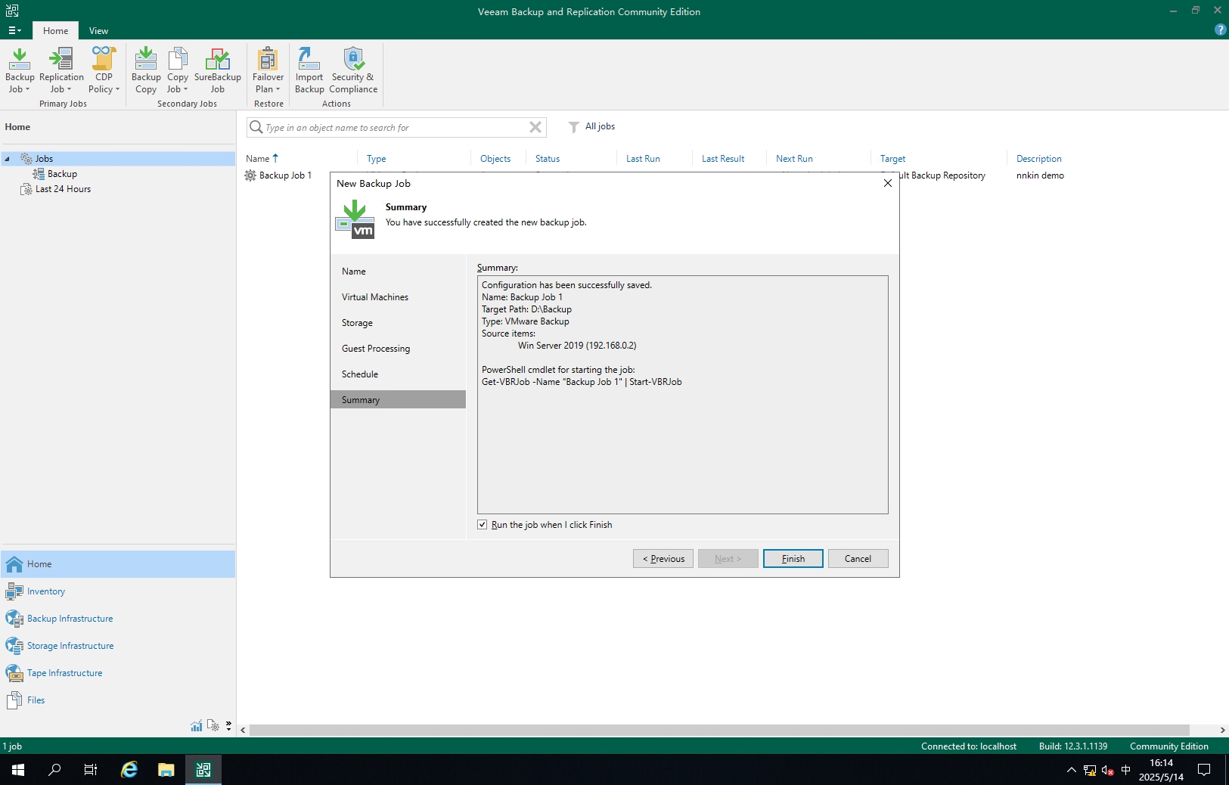Uncheck Run the job when I click Finish
This screenshot has width=1229, height=785.
click(x=483, y=525)
